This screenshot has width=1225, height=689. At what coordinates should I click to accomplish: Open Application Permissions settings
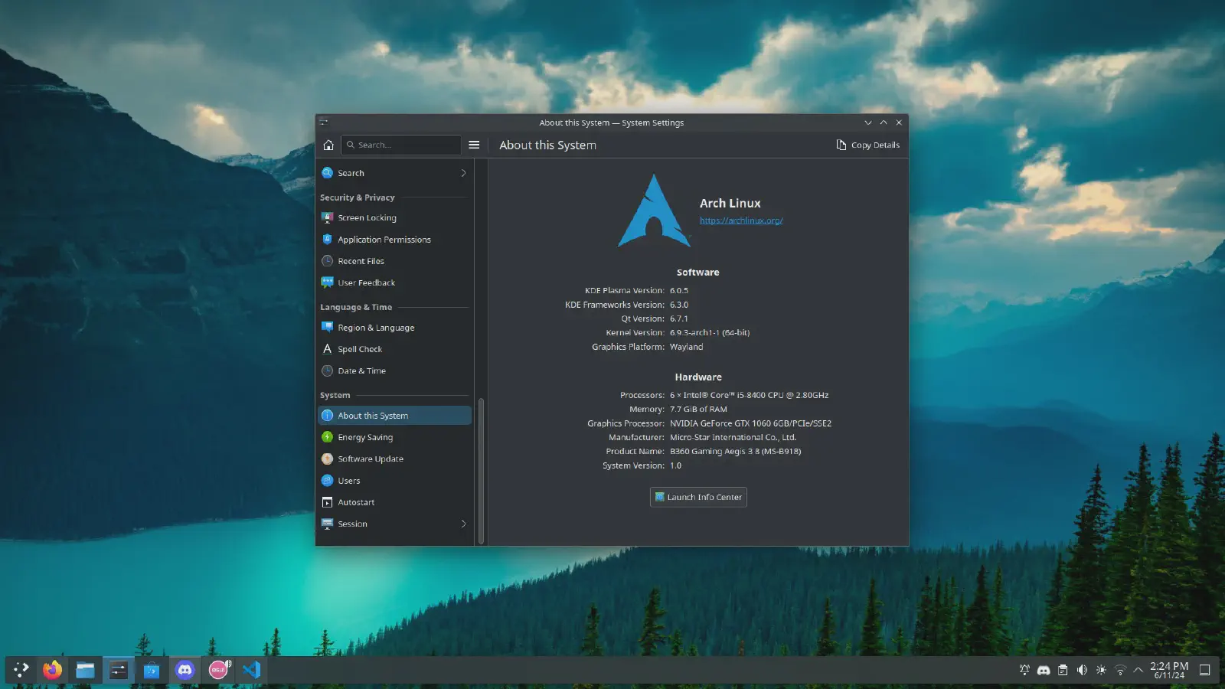point(394,240)
